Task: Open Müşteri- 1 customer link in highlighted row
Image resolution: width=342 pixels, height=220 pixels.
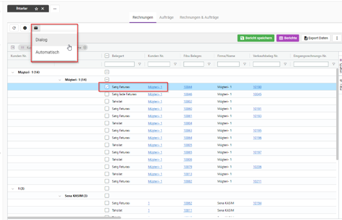Action: [x=155, y=87]
